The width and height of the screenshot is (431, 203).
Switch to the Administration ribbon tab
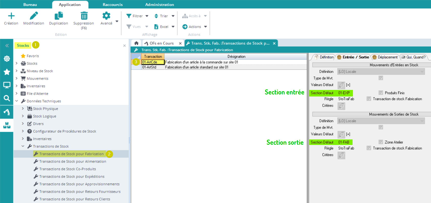click(x=159, y=5)
